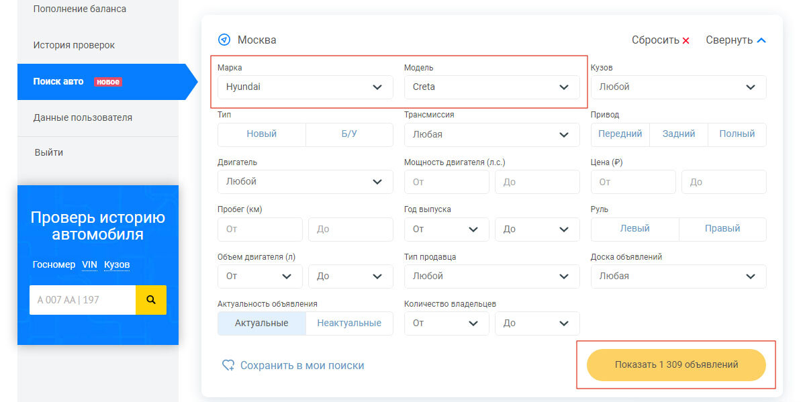Open the Марка dropdown showing Hyundai
Screen dimensions: 801x402
pos(305,87)
